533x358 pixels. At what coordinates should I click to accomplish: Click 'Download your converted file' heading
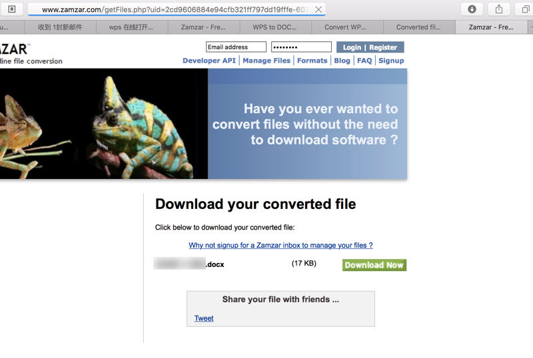point(256,204)
